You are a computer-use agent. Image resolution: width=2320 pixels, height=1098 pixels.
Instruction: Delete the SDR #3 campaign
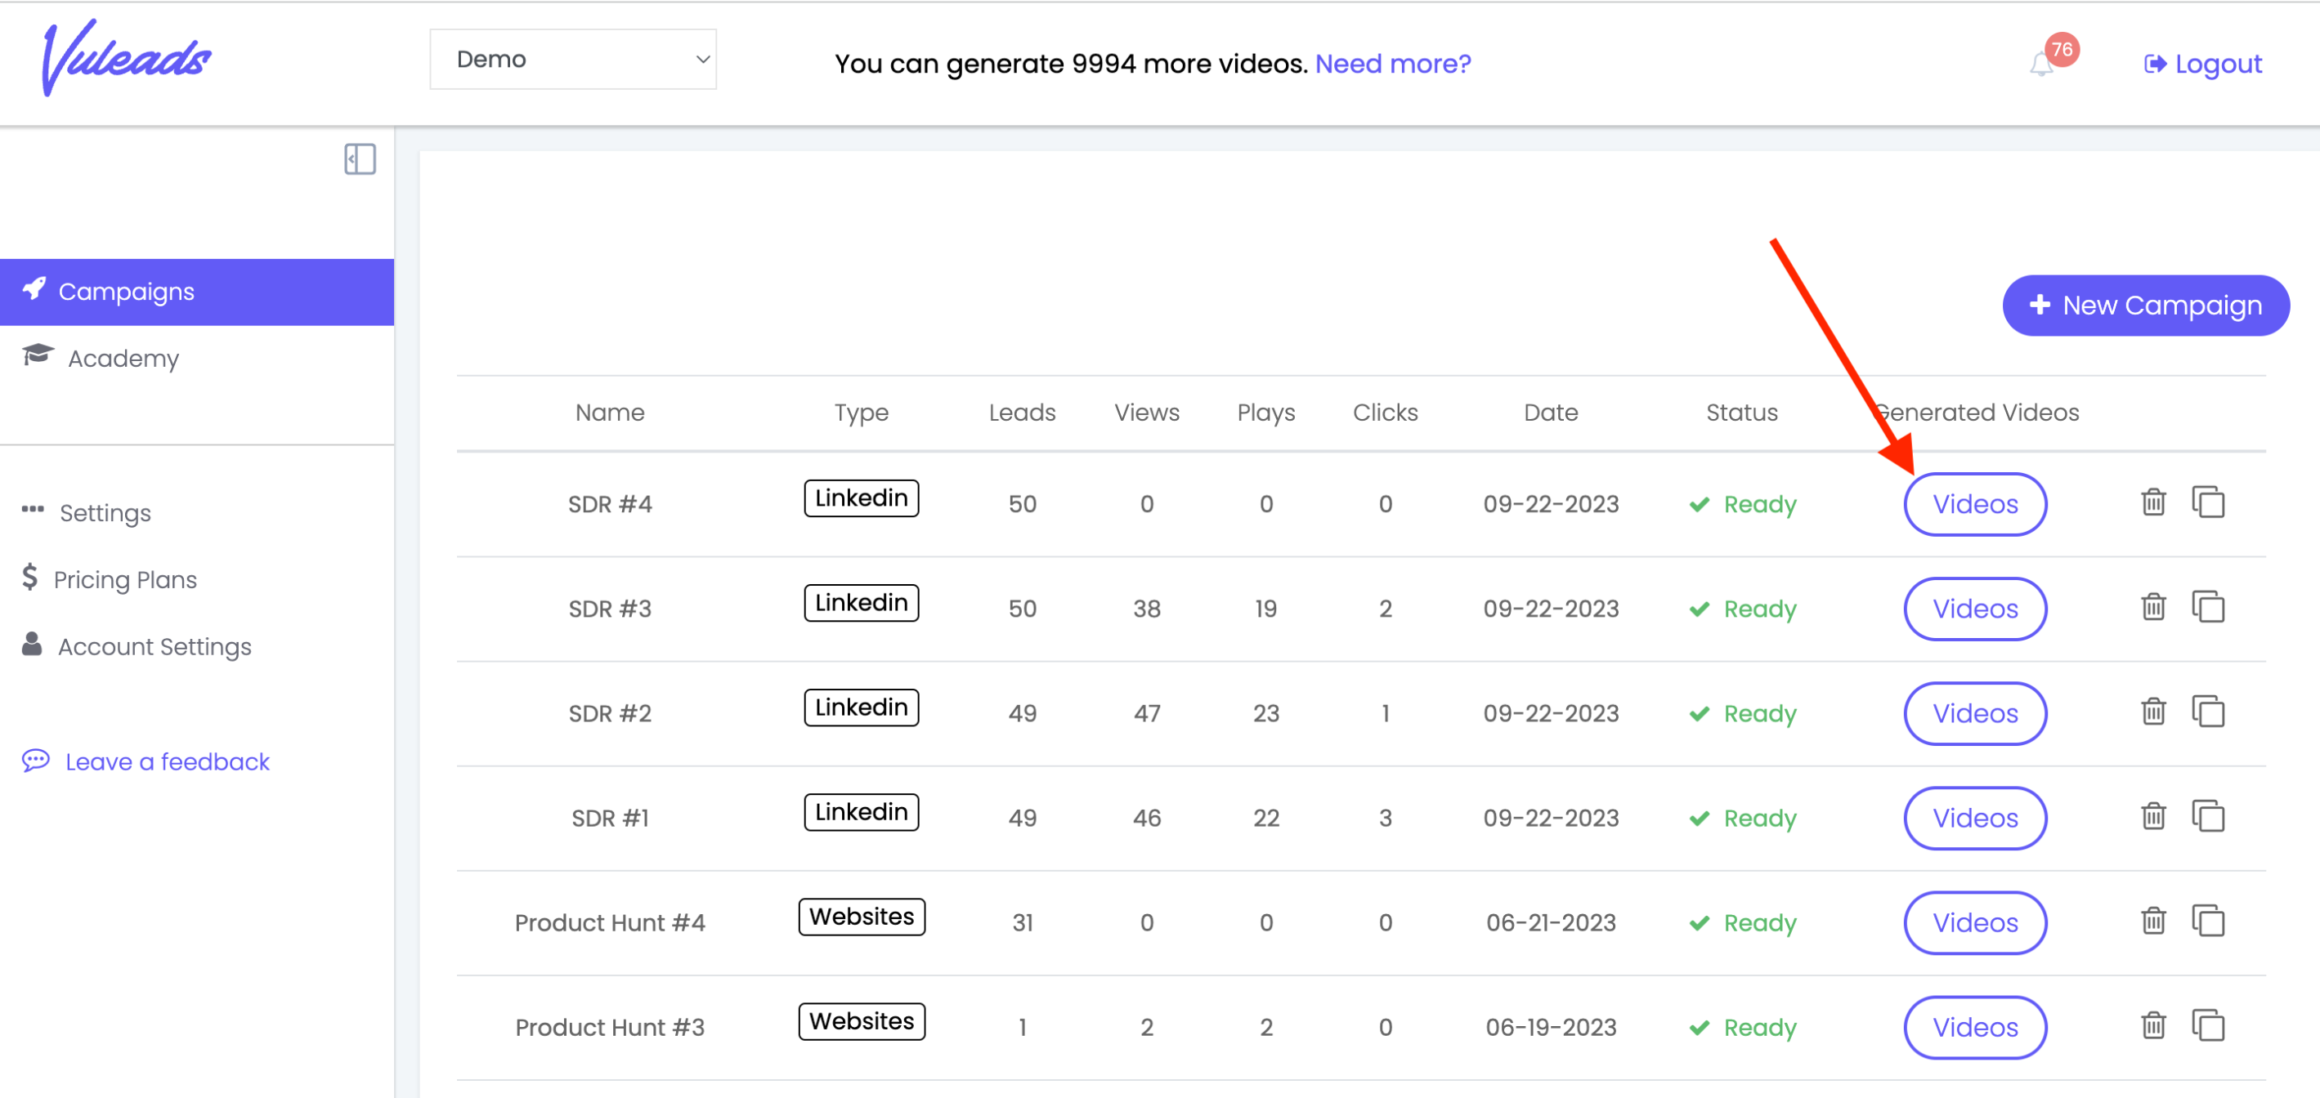[x=2153, y=607]
